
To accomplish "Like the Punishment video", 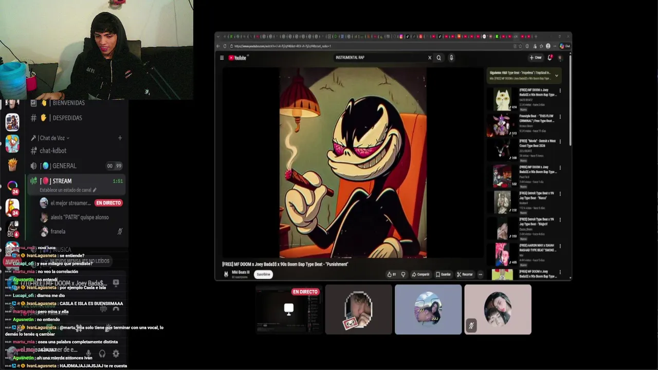I will pyautogui.click(x=392, y=274).
